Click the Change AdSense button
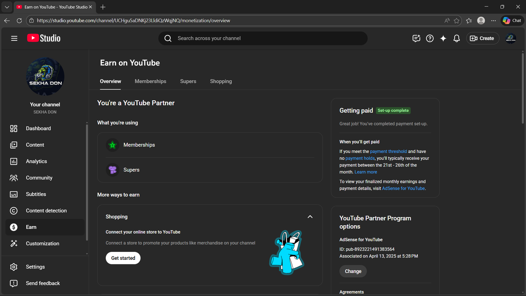The height and width of the screenshot is (296, 526). click(353, 271)
